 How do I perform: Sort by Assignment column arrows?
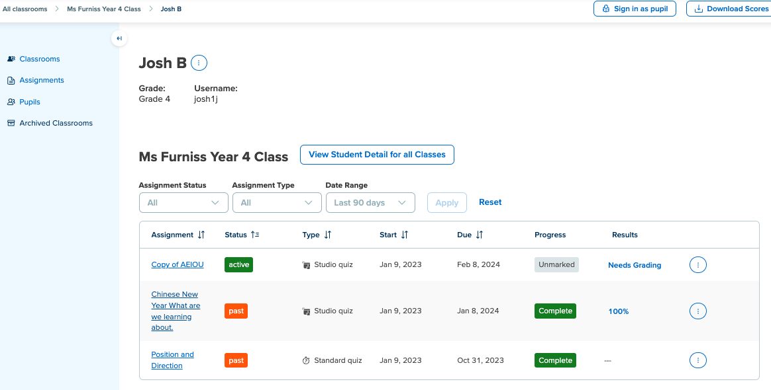[x=201, y=235]
